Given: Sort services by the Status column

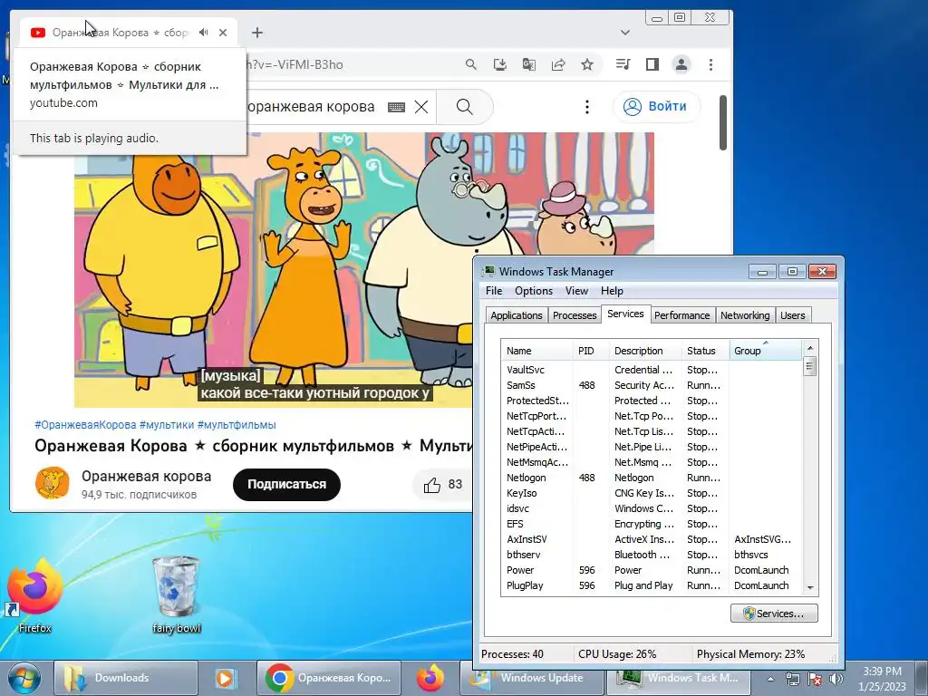Looking at the screenshot, I should tap(705, 351).
